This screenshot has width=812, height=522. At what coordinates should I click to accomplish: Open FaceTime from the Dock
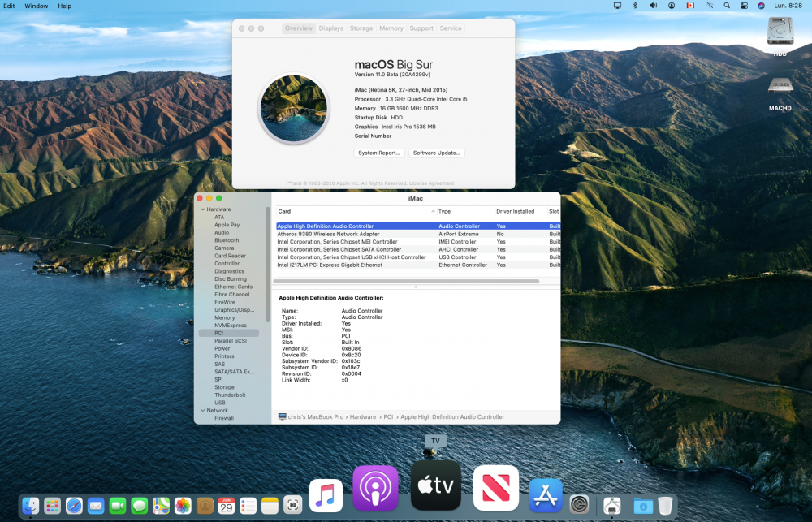click(118, 506)
